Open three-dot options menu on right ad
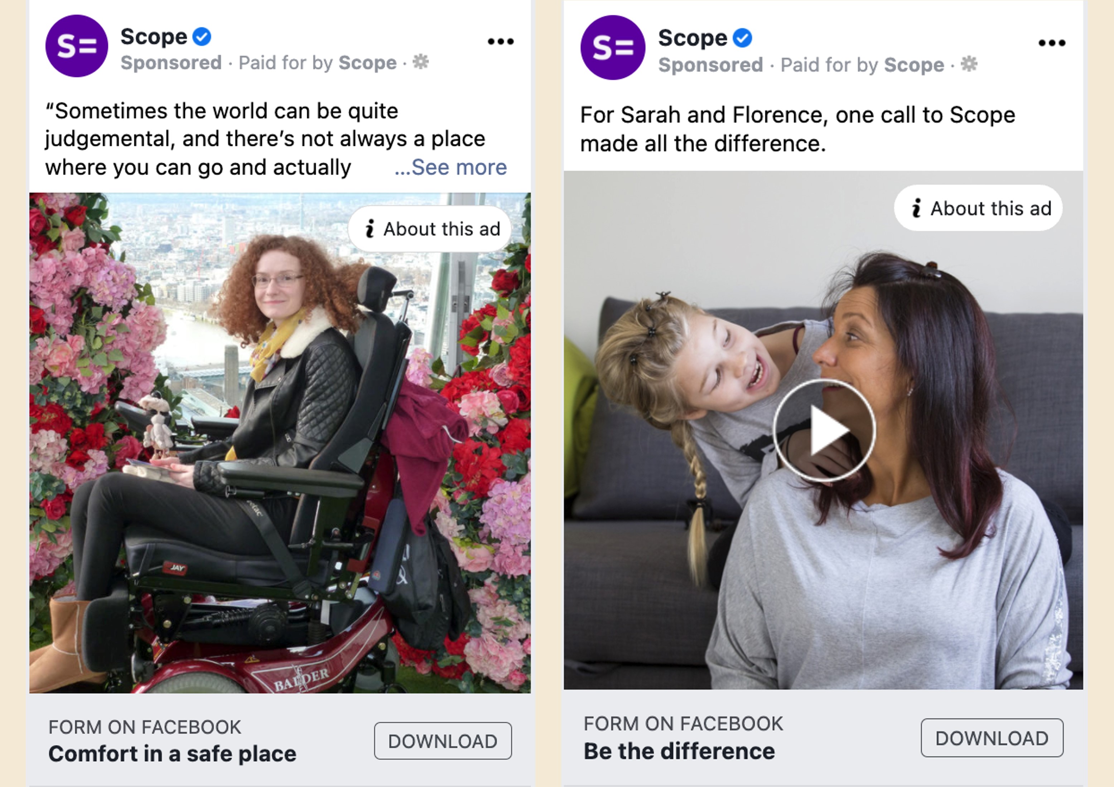The width and height of the screenshot is (1114, 787). tap(1052, 43)
